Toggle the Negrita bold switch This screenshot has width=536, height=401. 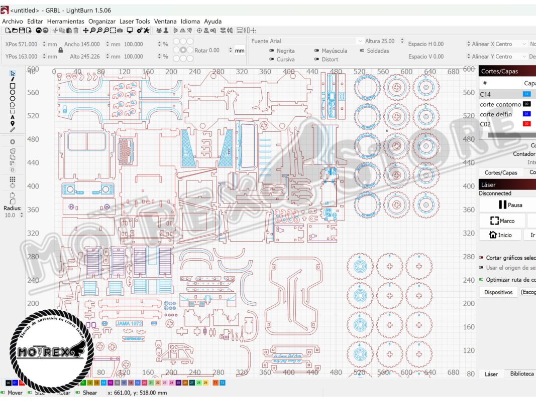click(x=272, y=51)
